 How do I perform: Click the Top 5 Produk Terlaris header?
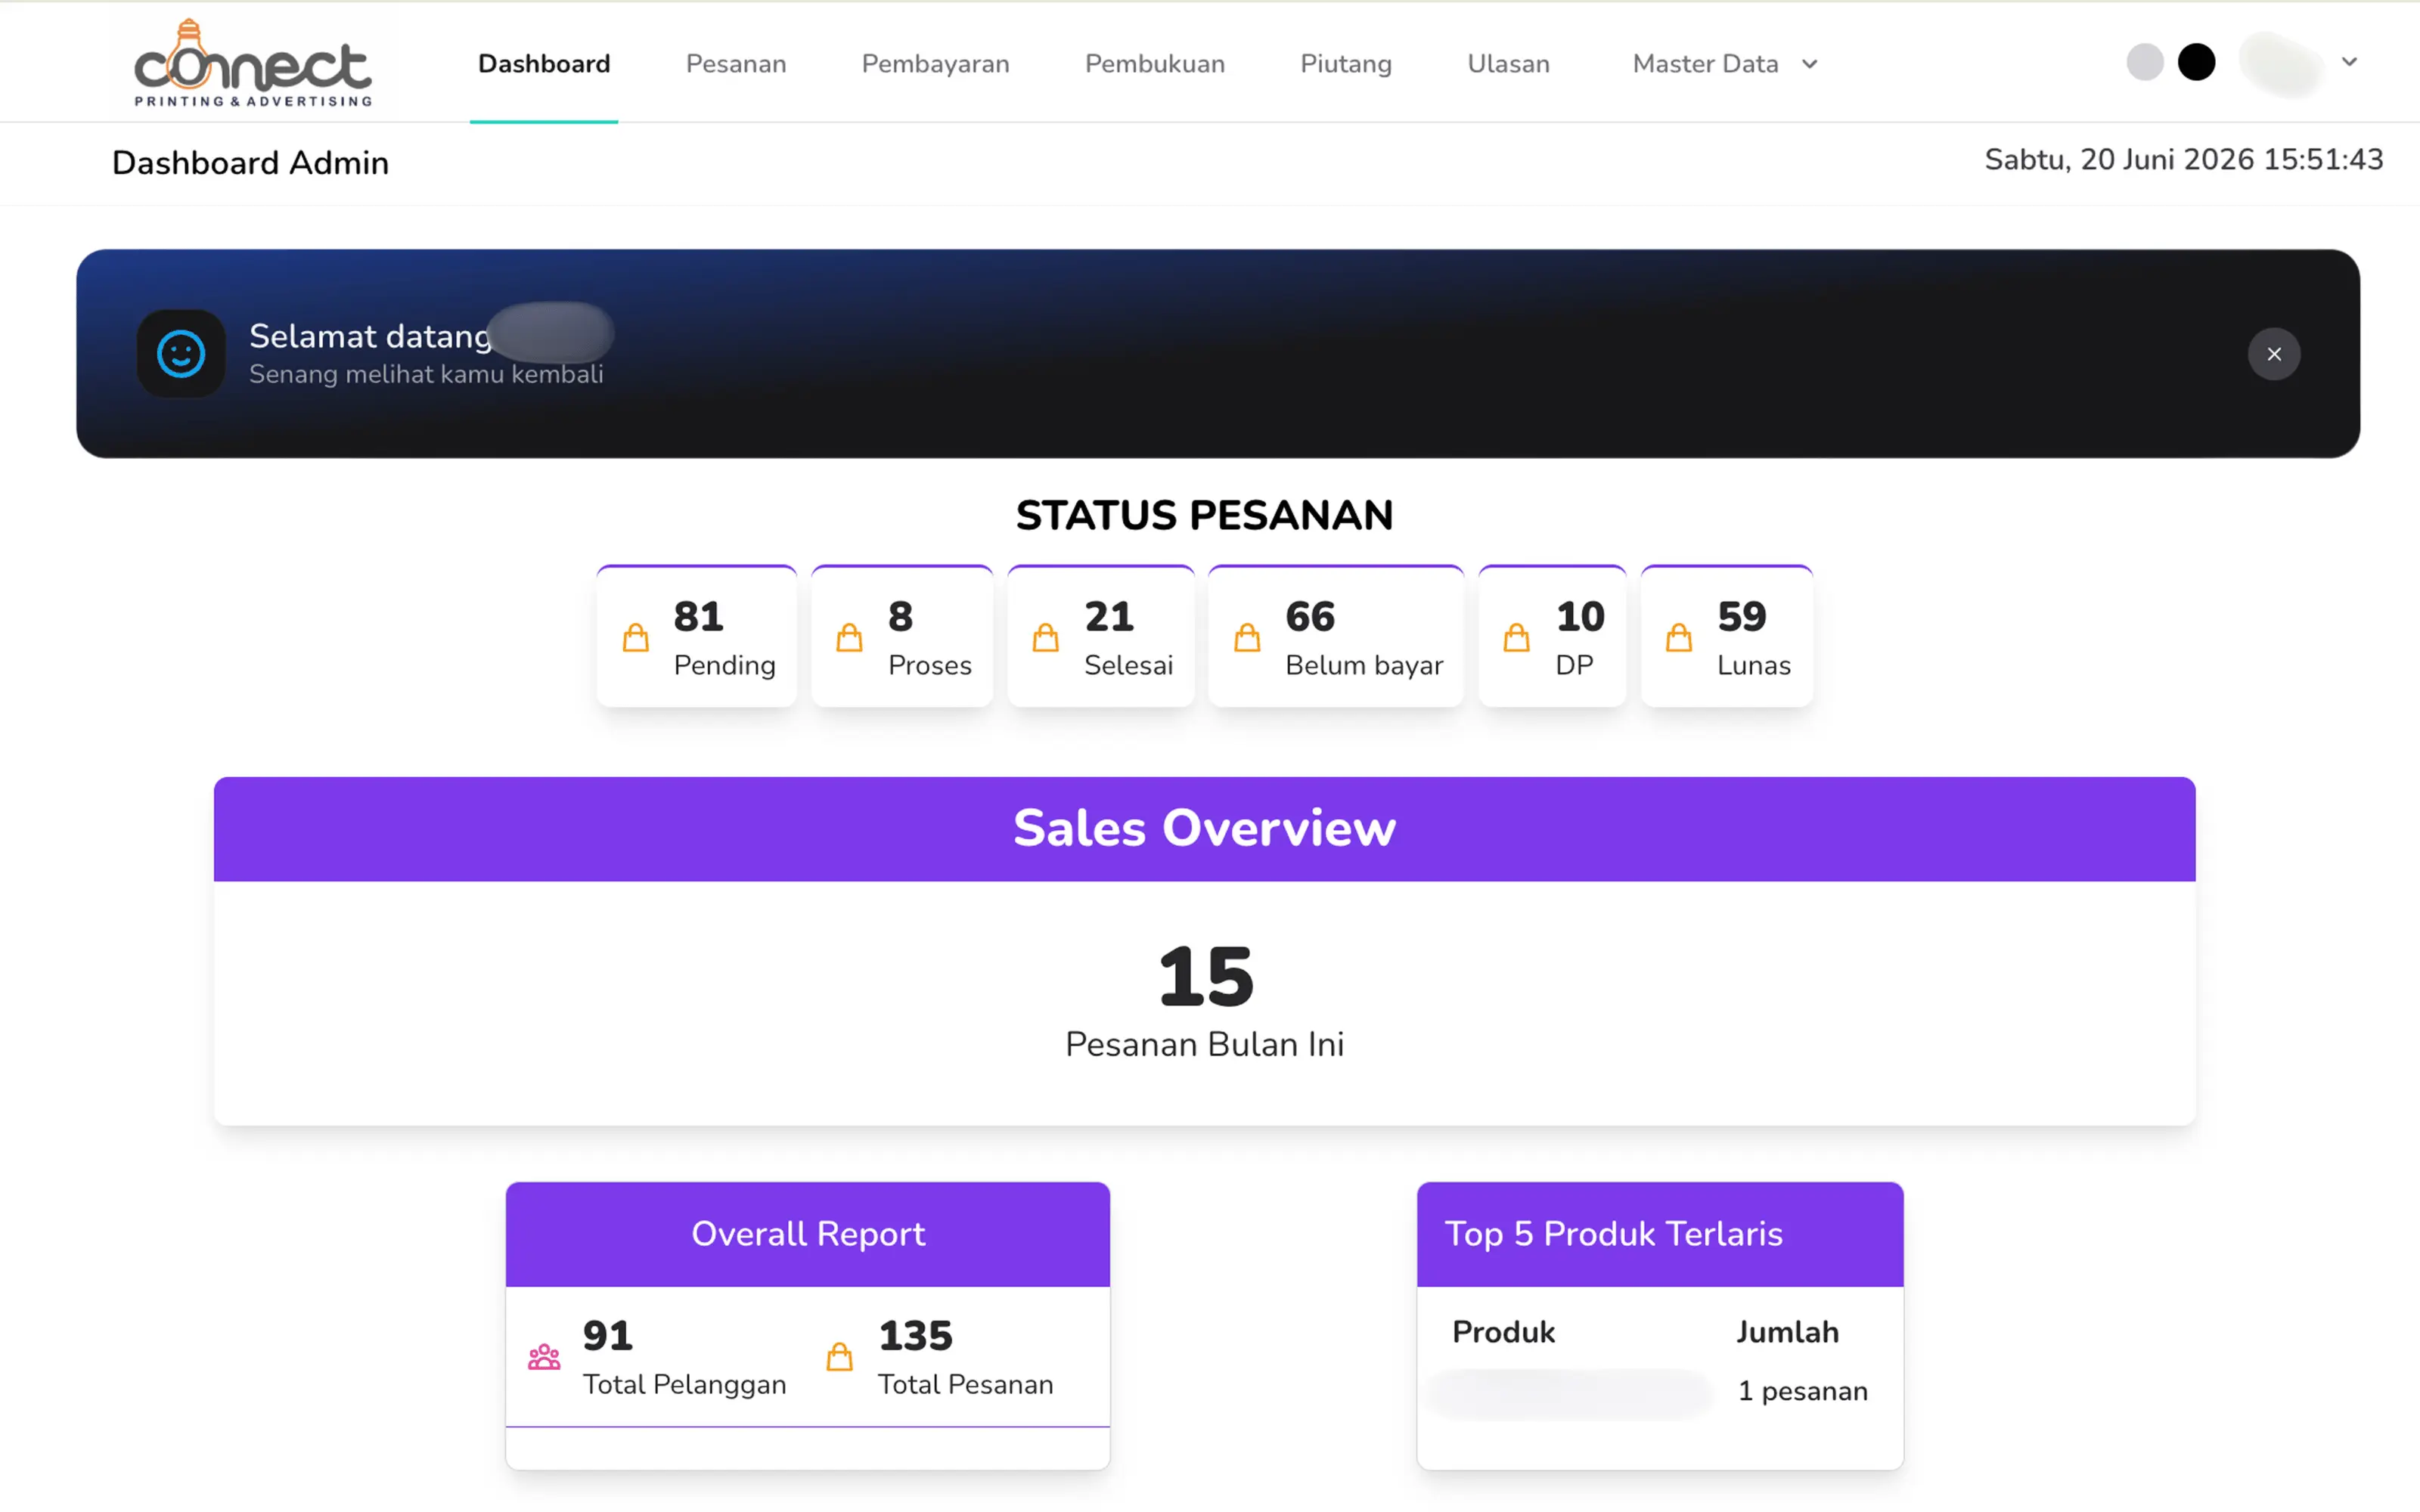1660,1234
